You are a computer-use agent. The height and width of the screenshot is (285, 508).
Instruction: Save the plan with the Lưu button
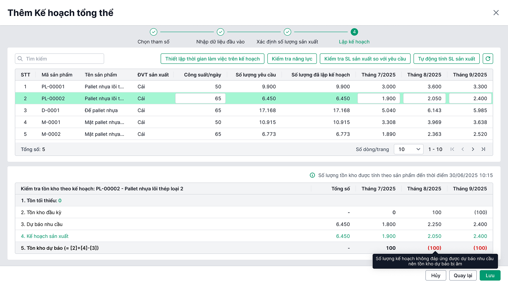(x=490, y=275)
